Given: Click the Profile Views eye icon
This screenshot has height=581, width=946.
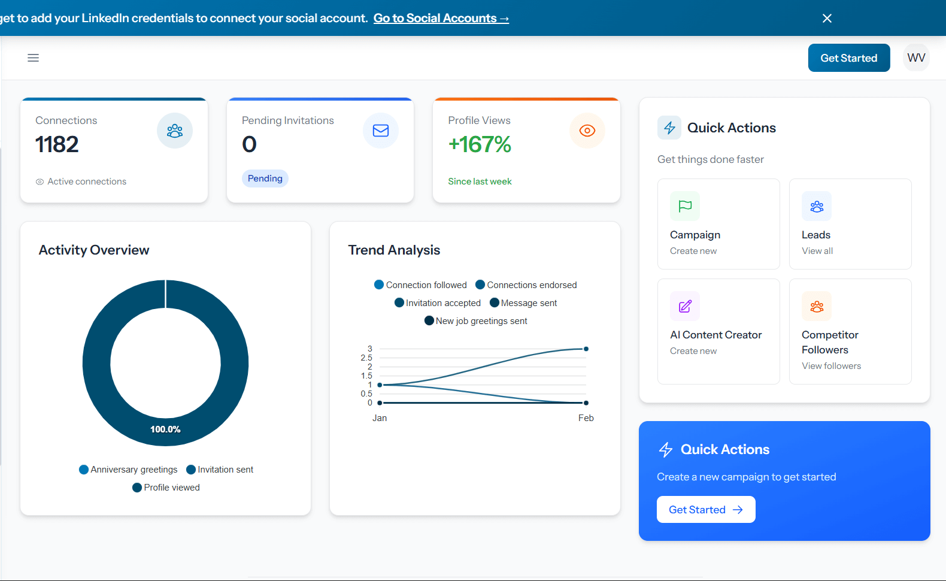Looking at the screenshot, I should coord(587,131).
